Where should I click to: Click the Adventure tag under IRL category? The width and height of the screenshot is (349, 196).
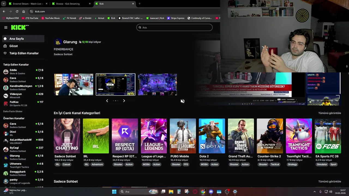(97, 164)
